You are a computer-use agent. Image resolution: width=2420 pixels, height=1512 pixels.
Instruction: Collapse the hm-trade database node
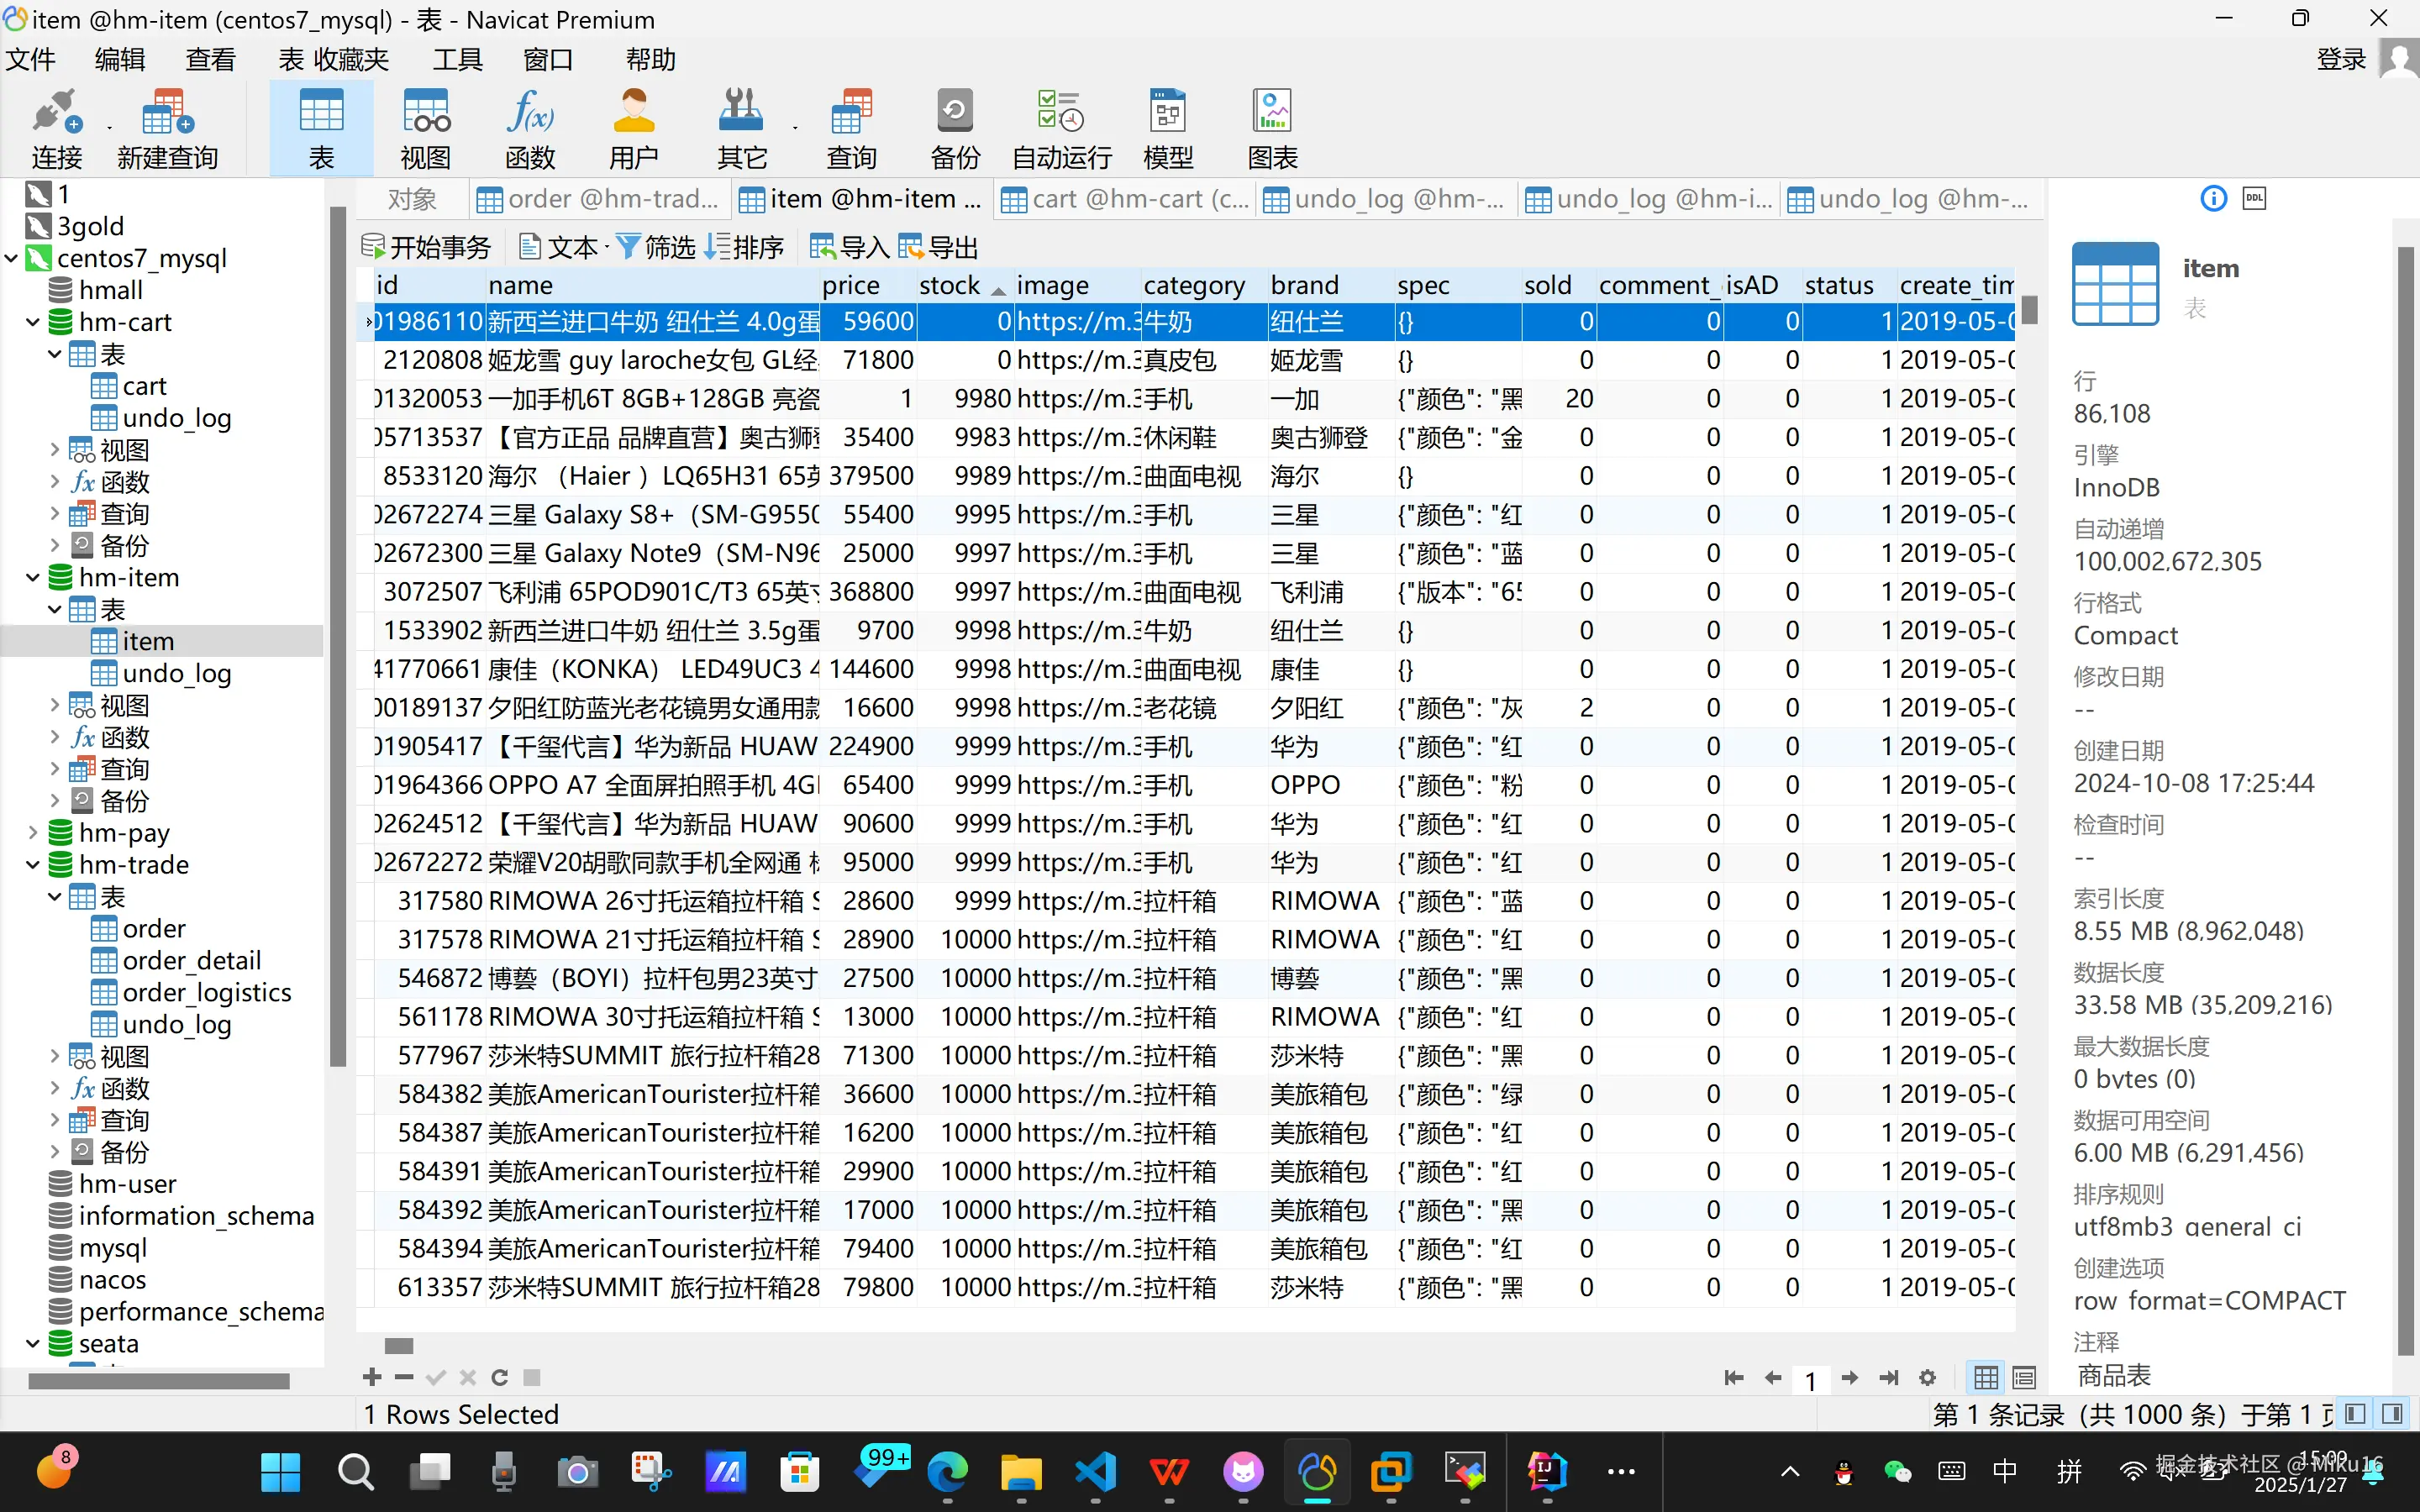click(33, 865)
